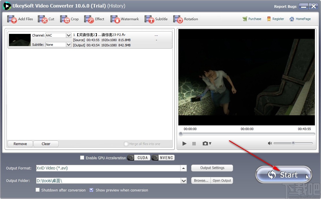
Task: Uncheck Show preview when conversion
Action: coord(91,190)
